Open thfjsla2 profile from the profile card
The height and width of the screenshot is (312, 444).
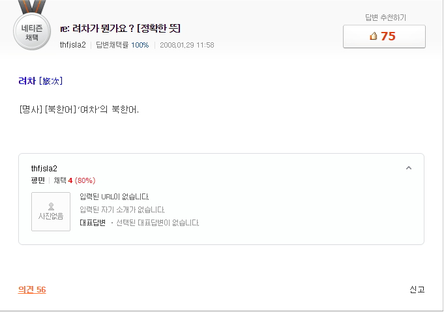coord(44,169)
